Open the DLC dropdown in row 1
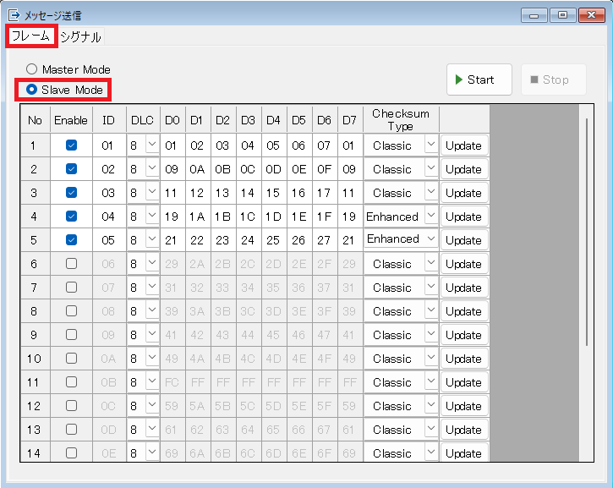613x488 pixels. click(152, 145)
